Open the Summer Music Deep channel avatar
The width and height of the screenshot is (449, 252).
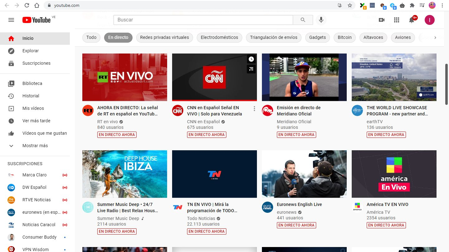[x=88, y=207]
